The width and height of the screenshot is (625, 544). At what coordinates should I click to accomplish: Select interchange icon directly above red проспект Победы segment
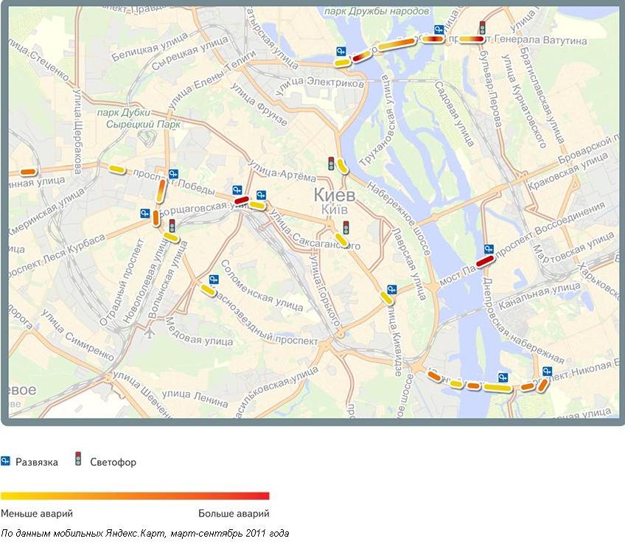tap(237, 189)
